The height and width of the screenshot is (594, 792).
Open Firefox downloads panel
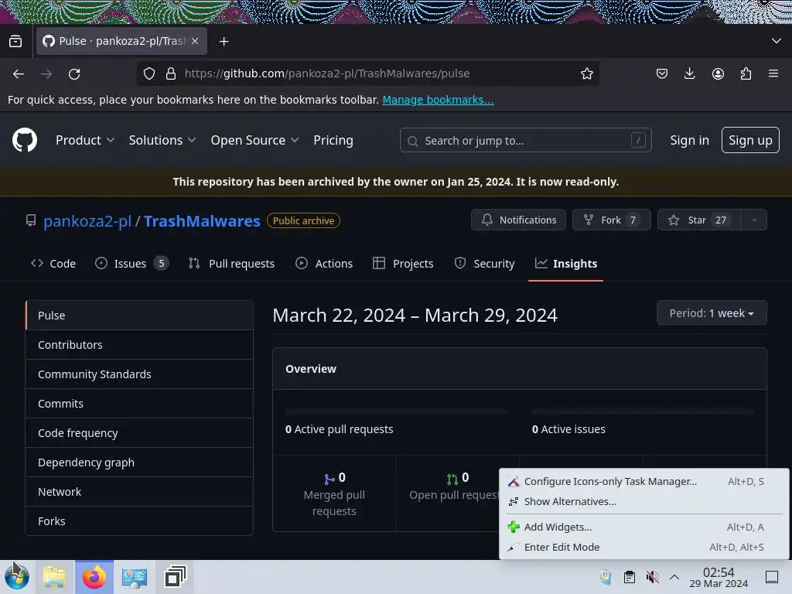click(x=689, y=73)
